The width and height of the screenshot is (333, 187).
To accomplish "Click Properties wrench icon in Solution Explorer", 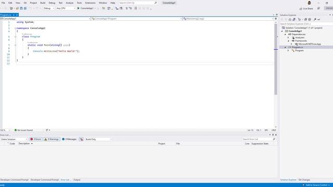I will (315, 20).
